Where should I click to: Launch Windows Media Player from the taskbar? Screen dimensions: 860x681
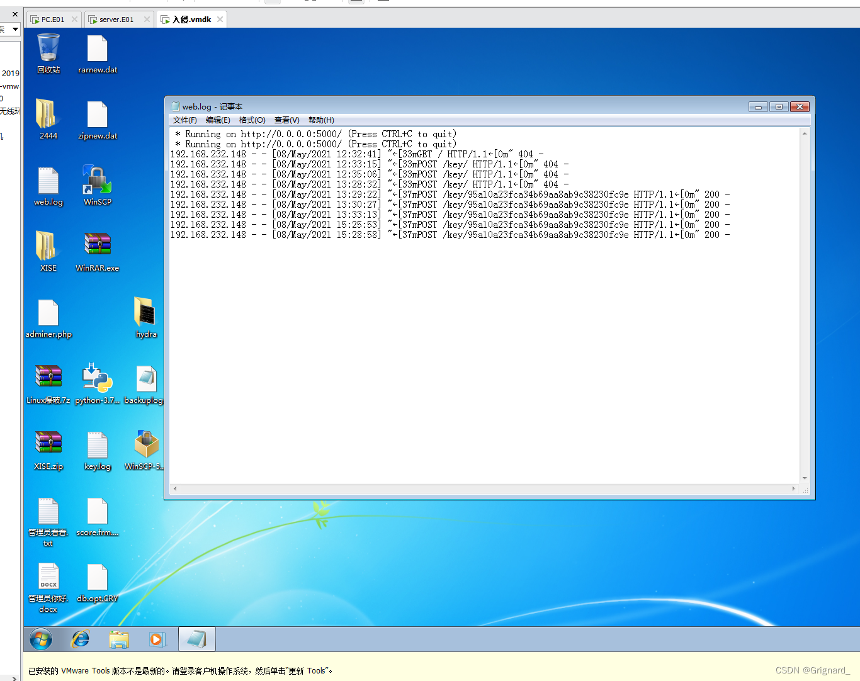click(157, 639)
